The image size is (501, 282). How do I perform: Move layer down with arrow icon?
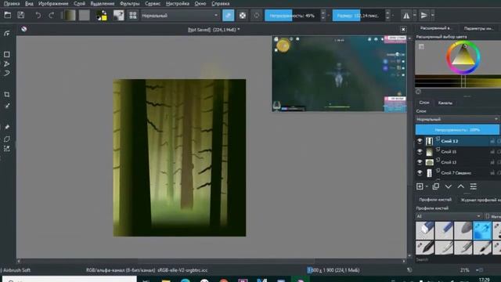(x=449, y=186)
